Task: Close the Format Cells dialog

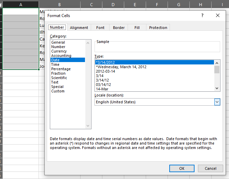Action: (218, 16)
